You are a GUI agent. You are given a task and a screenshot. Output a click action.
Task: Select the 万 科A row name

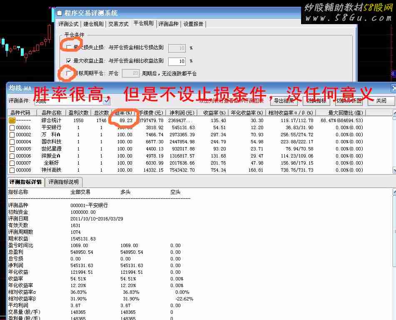51,135
